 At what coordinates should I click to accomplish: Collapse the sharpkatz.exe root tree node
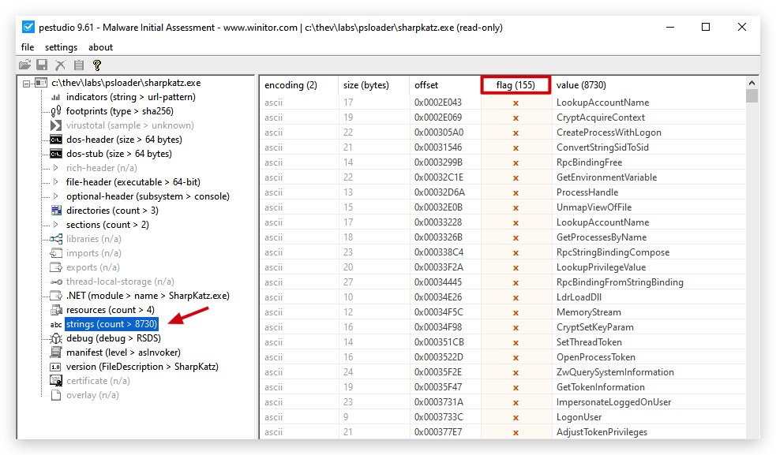click(26, 84)
